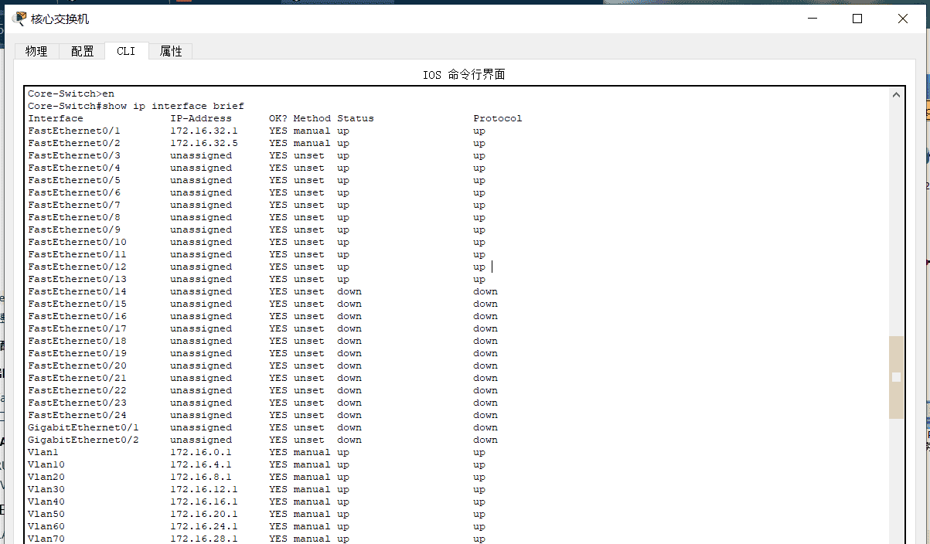Viewport: 930px width, 544px height.
Task: Click the GigabitEthernet0/1 interface name
Action: click(x=83, y=427)
